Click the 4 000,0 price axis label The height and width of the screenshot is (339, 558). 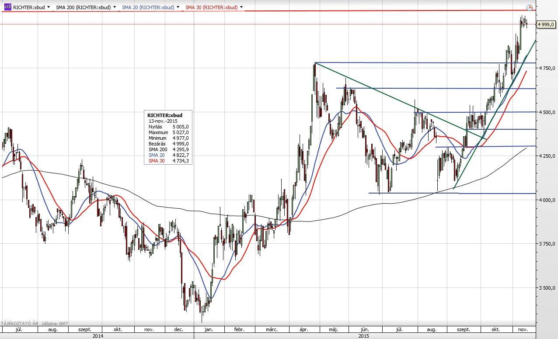pyautogui.click(x=548, y=200)
